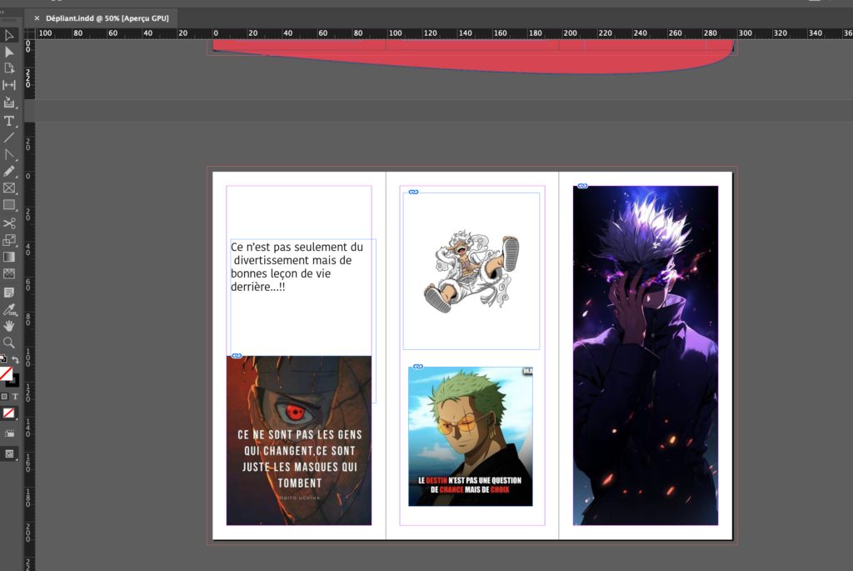Select the Direct Selection tool
Viewport: 853px width, 571px height.
tap(9, 52)
